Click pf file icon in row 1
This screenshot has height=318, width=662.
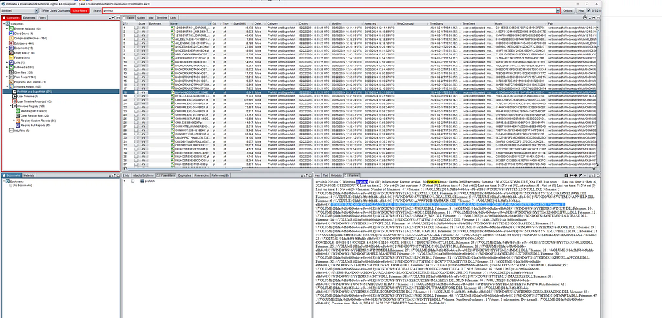172,27
